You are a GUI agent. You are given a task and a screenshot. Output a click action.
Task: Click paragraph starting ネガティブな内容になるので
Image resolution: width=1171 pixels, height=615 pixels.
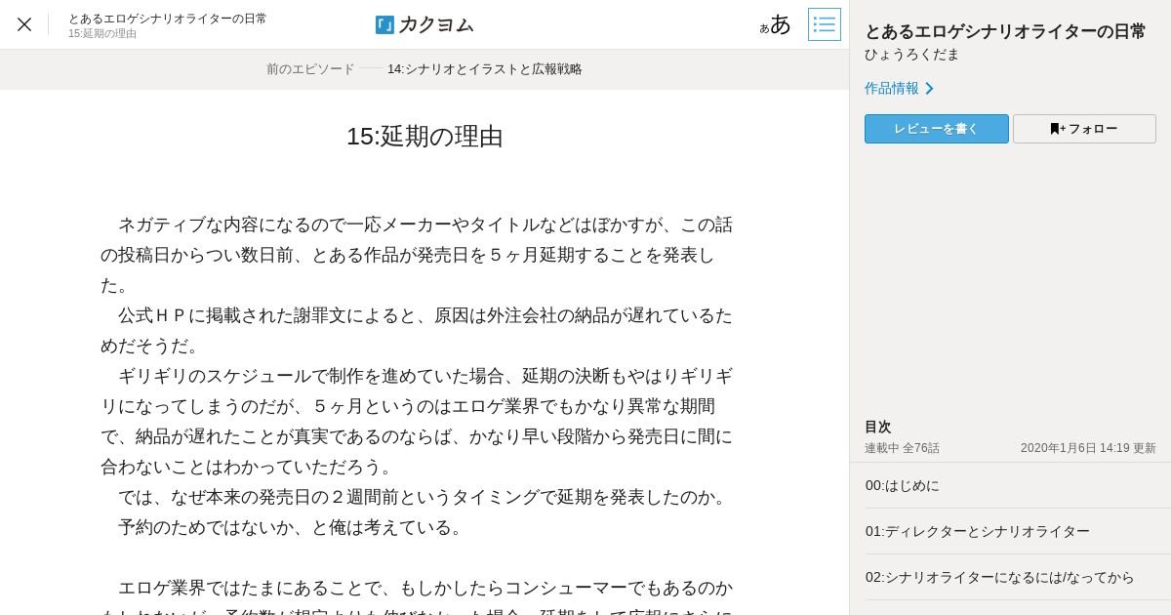coord(417,255)
